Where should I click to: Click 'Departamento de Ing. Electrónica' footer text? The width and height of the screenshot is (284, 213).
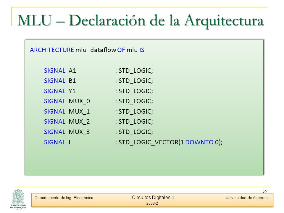tap(64, 198)
